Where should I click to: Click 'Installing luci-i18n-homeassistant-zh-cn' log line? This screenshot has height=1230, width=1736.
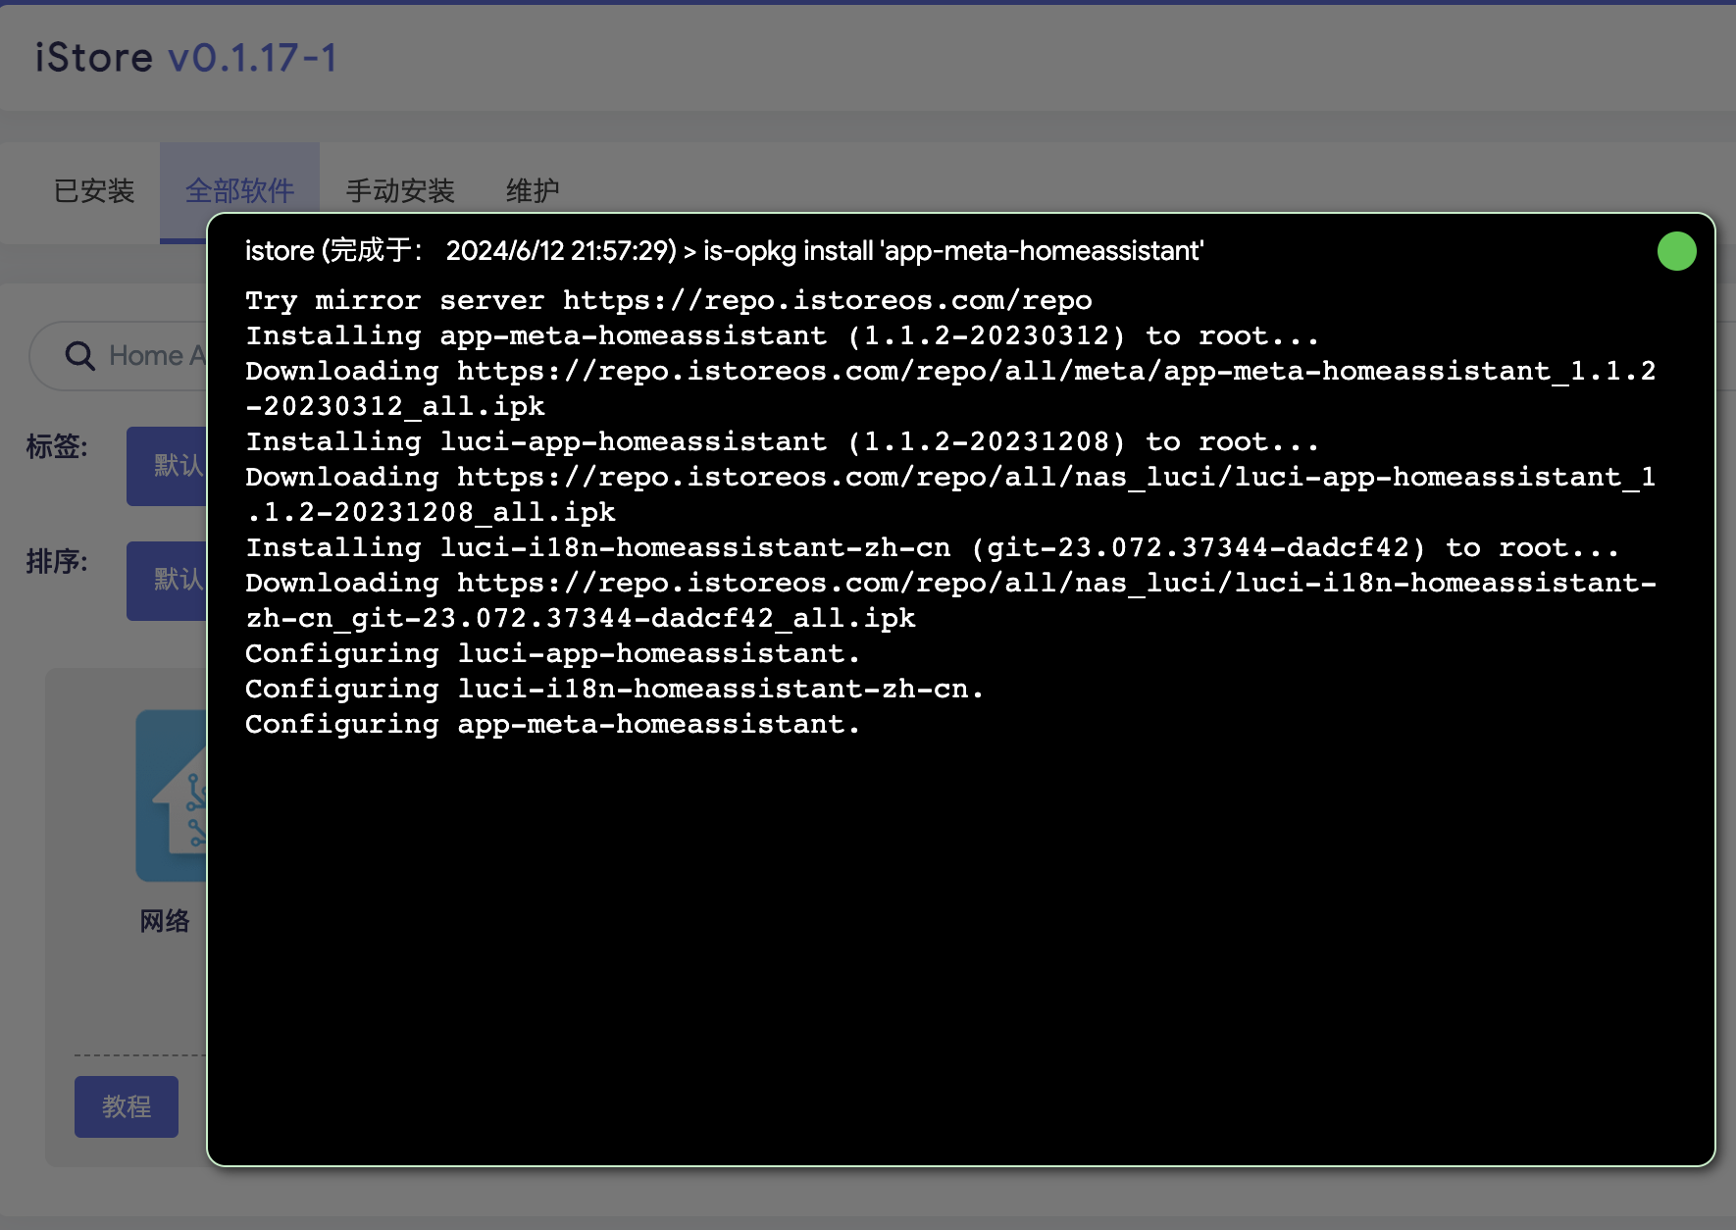[x=932, y=547]
